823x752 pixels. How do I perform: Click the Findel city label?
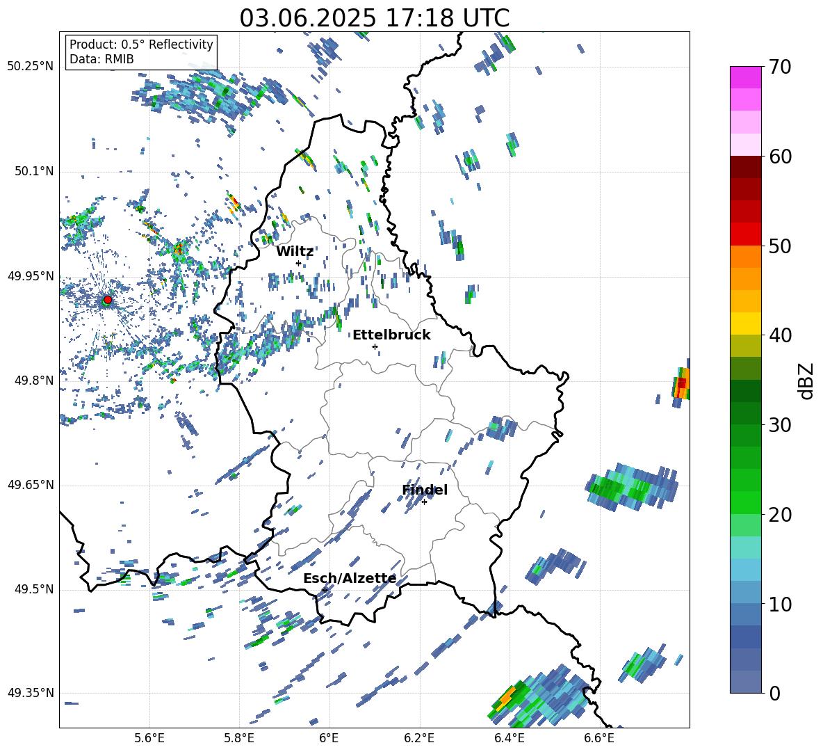point(425,490)
